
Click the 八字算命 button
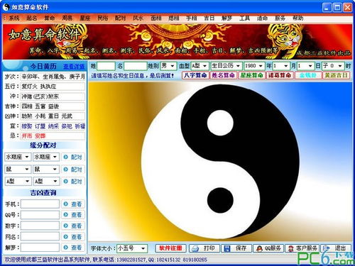click(x=195, y=75)
